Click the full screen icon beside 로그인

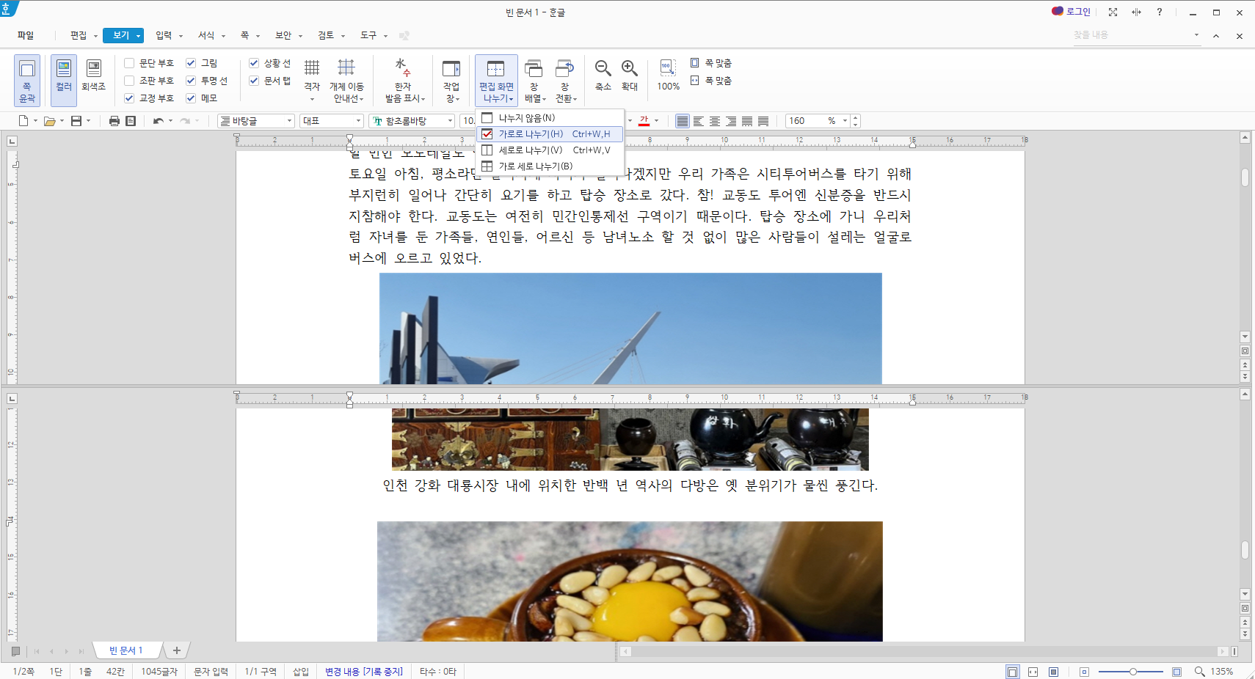point(1113,12)
